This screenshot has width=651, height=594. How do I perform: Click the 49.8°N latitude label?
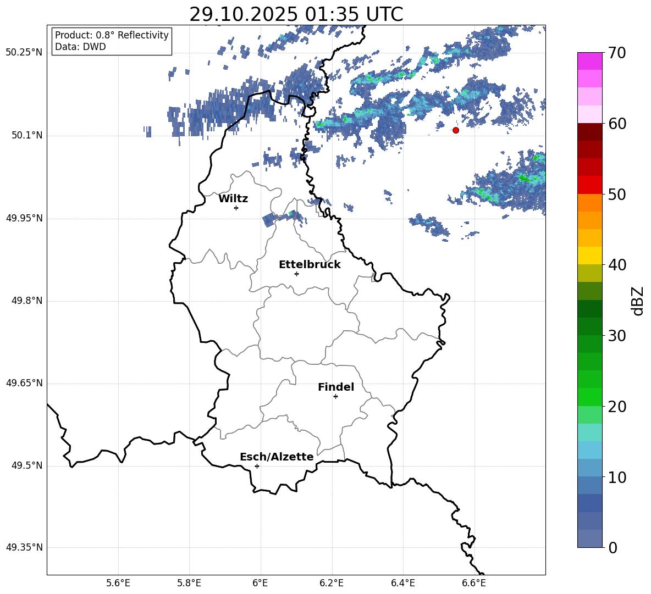click(27, 301)
